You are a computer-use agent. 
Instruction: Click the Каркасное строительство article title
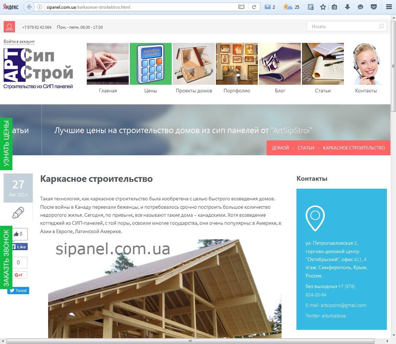(96, 179)
